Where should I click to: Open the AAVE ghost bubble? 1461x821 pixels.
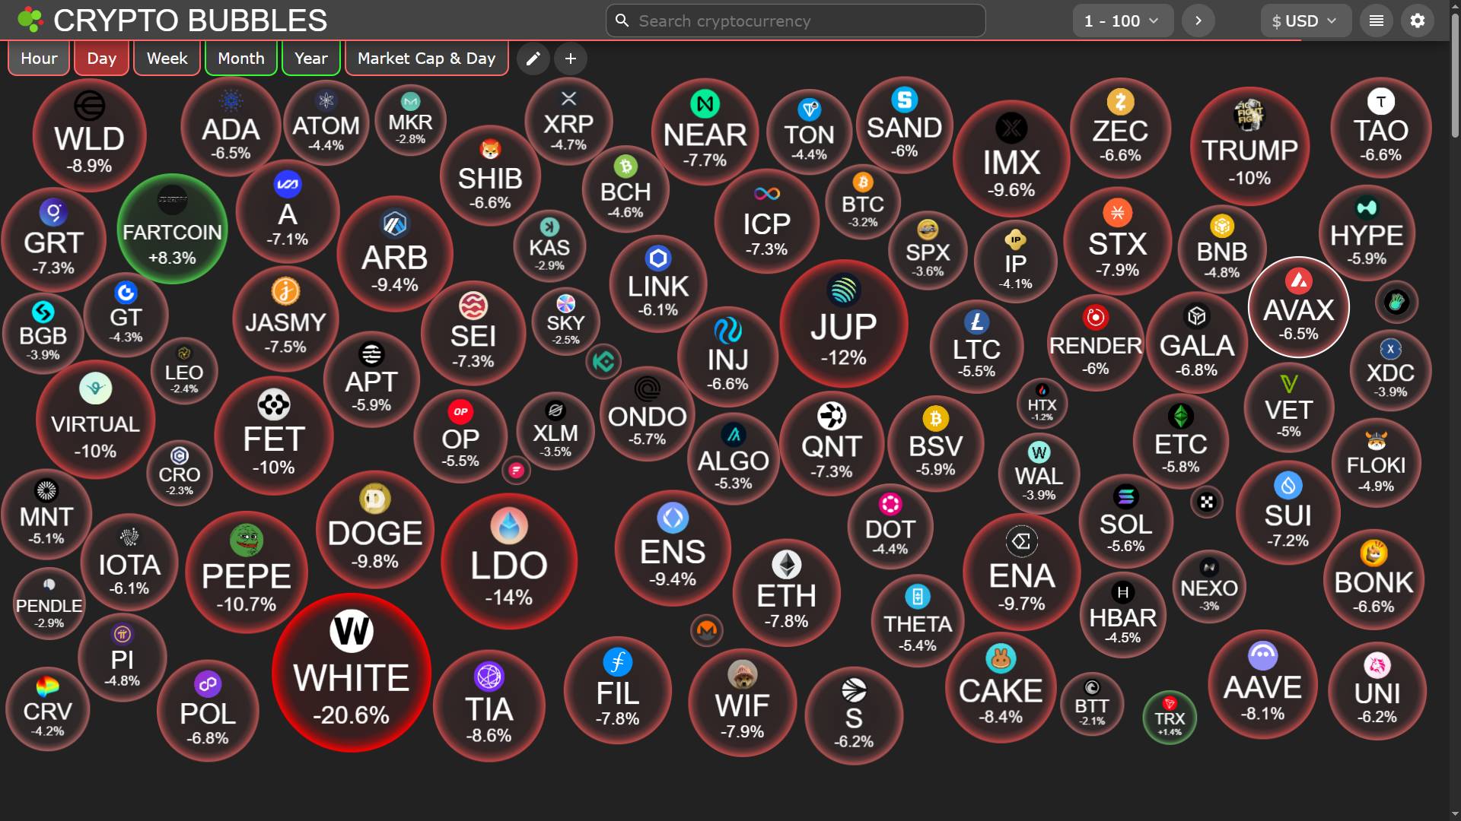tap(1263, 684)
